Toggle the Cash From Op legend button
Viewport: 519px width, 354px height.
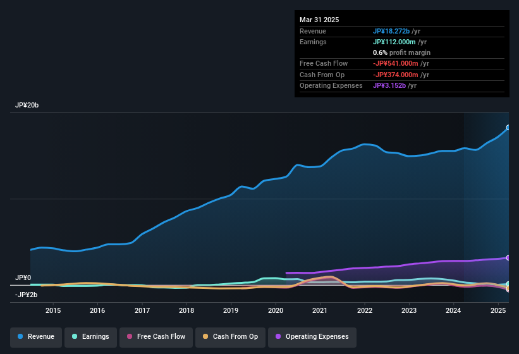[x=230, y=337]
